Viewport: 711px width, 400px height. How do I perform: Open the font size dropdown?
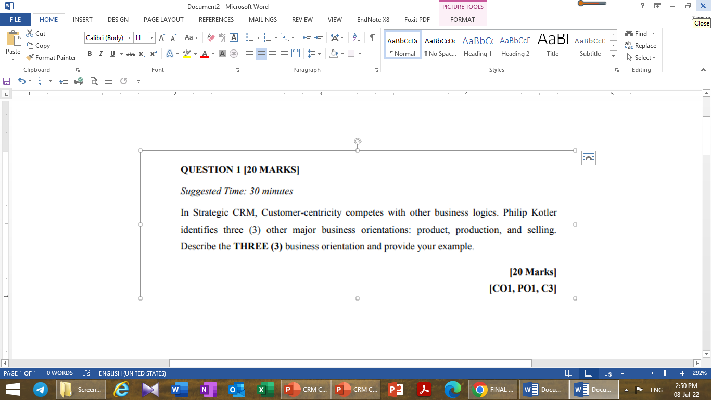point(151,37)
